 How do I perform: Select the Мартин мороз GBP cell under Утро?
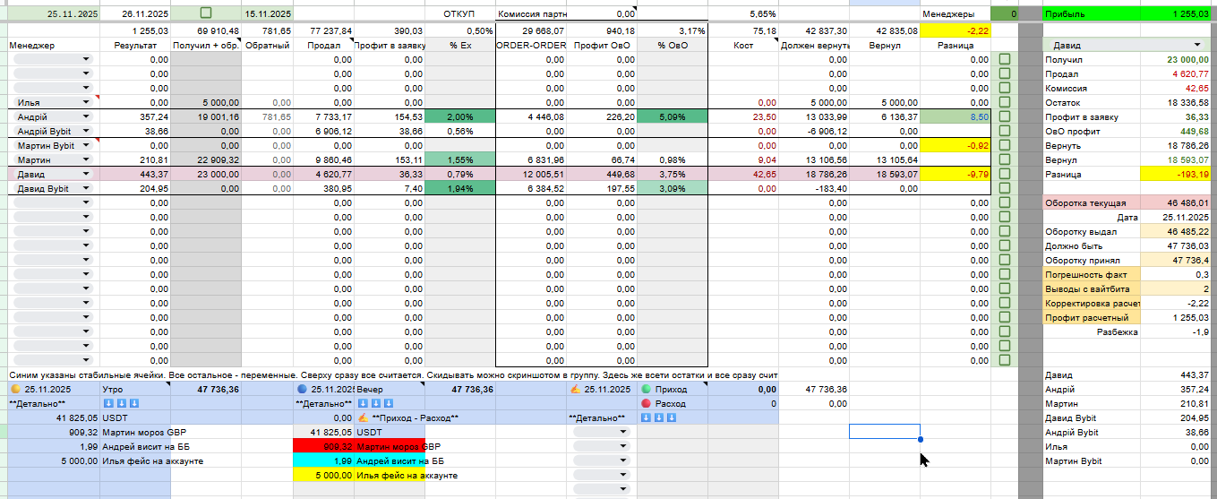point(135,433)
